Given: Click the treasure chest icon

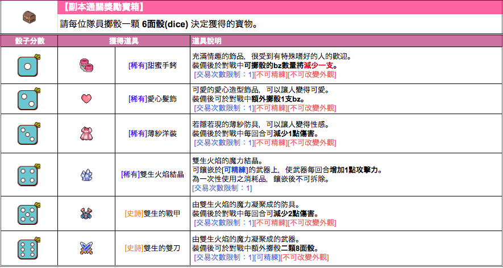Looking at the screenshot, I should point(29,16).
